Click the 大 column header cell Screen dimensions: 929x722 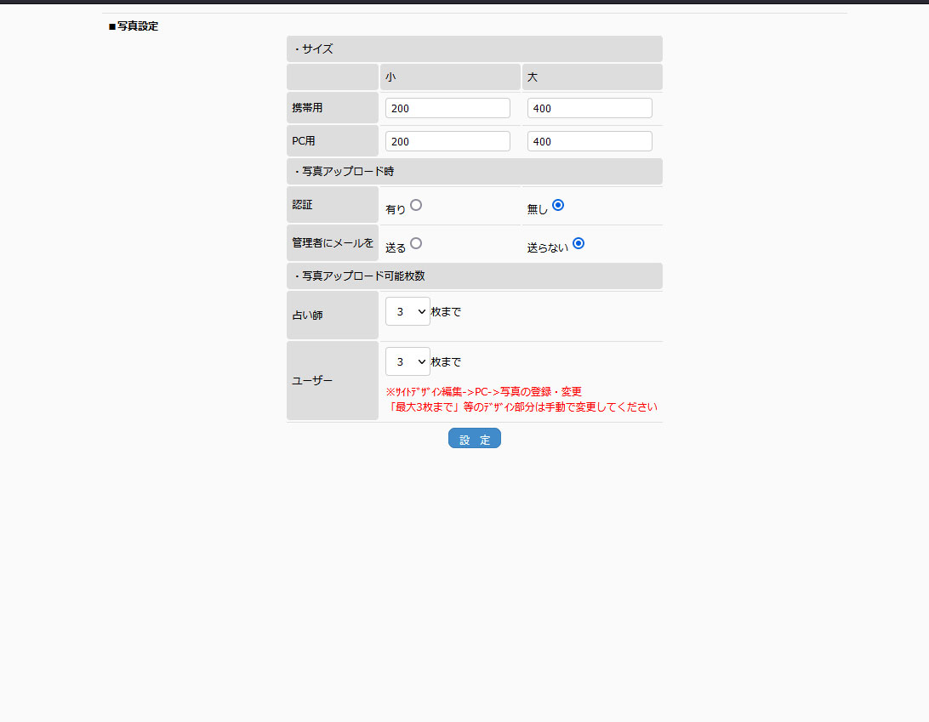pos(591,77)
